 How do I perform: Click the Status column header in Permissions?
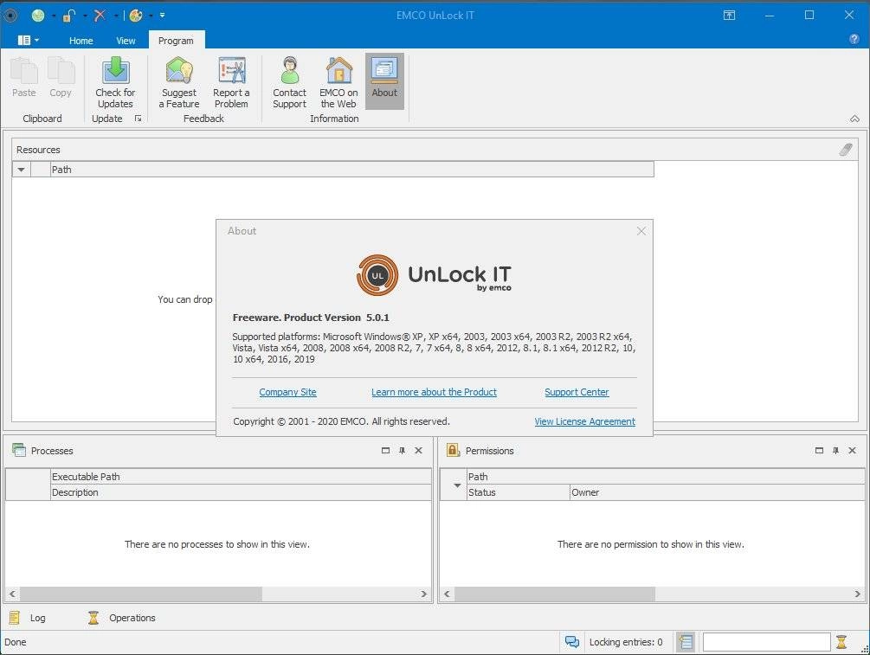tap(519, 492)
